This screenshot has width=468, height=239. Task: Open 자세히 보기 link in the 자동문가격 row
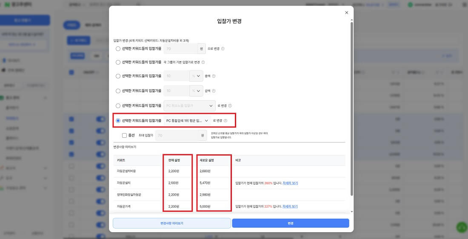[290, 206]
